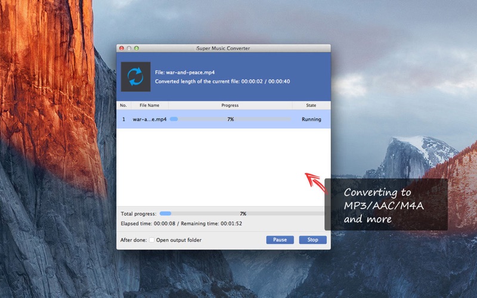Pause the running conversion
Image resolution: width=477 pixels, height=298 pixels.
[x=280, y=240]
